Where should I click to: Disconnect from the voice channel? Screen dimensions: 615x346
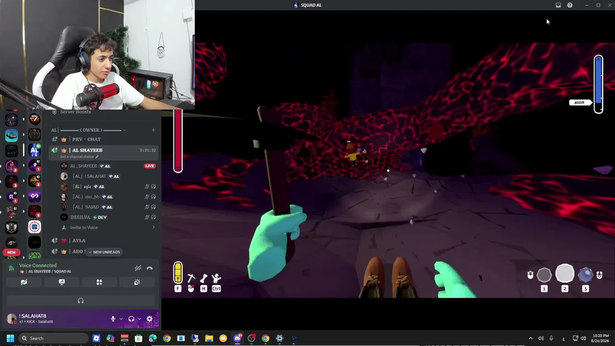149,268
